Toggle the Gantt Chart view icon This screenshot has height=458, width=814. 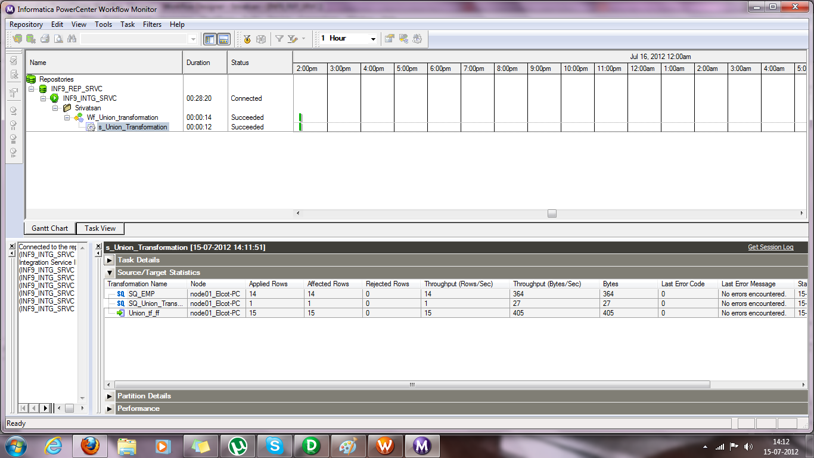209,38
